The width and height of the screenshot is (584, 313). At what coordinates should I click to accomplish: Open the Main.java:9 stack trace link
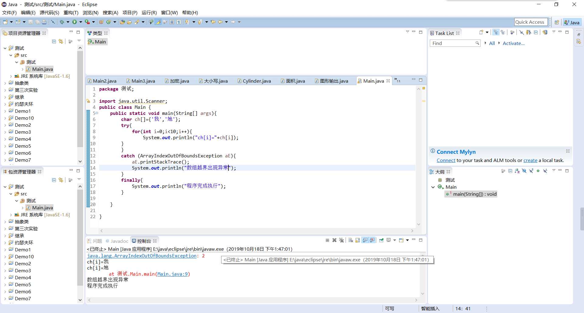point(172,274)
